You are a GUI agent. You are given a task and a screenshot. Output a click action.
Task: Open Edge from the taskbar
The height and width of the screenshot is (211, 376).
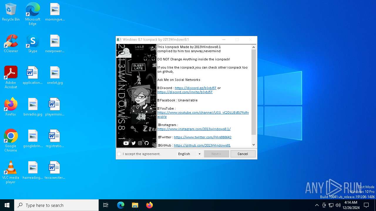click(121, 205)
